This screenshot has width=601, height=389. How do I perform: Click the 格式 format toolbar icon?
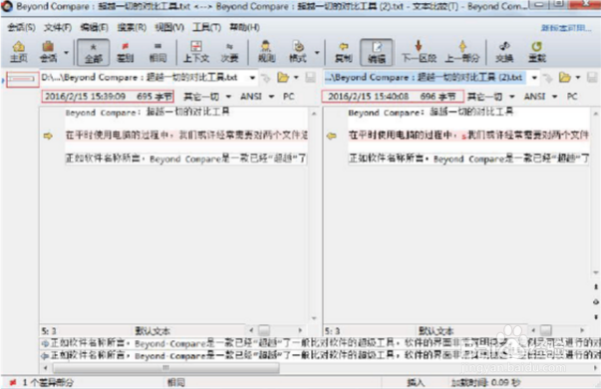point(298,52)
